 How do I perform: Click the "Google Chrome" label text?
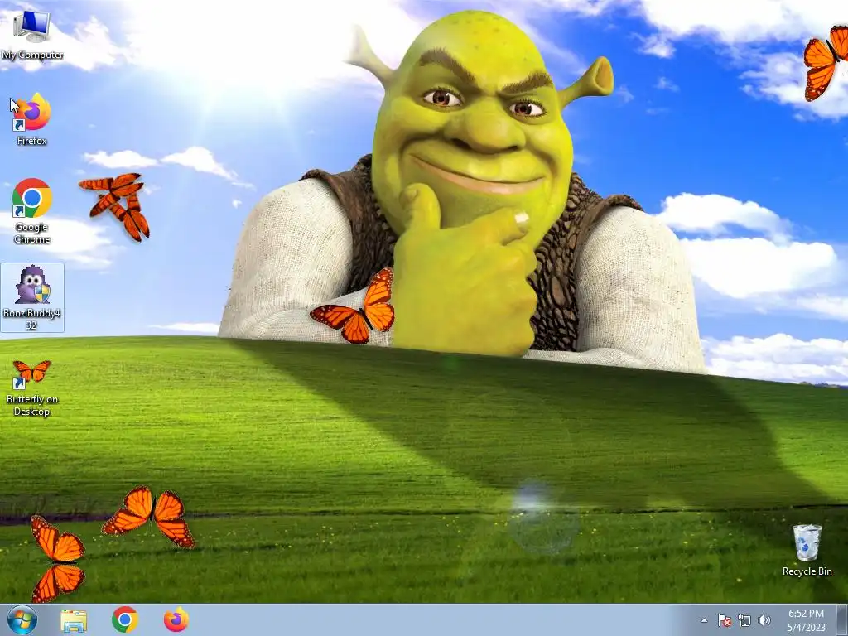pos(32,233)
